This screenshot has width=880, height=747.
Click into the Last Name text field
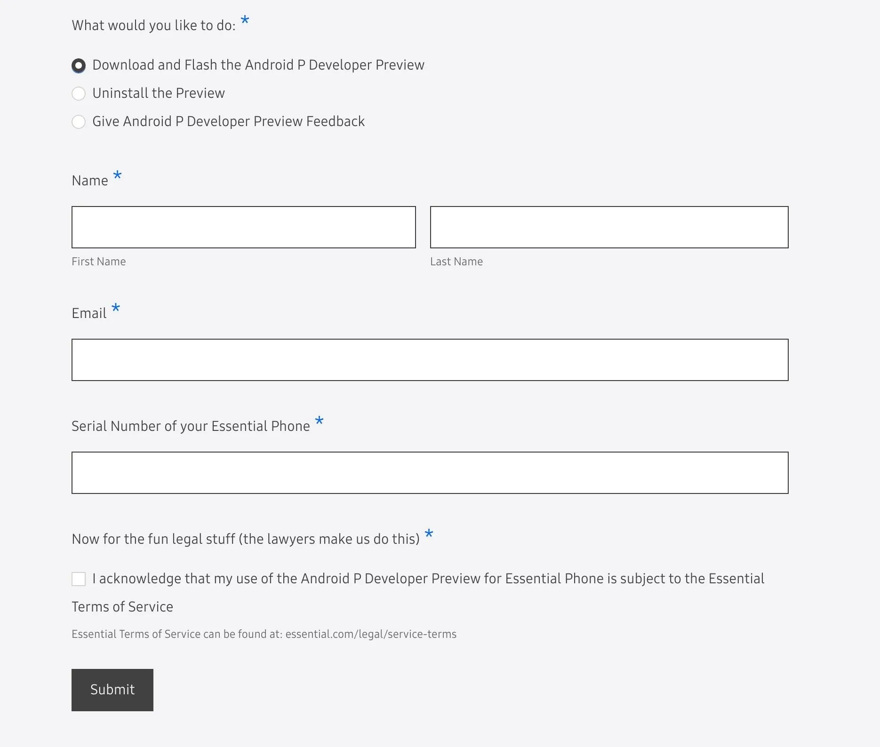[x=609, y=227]
